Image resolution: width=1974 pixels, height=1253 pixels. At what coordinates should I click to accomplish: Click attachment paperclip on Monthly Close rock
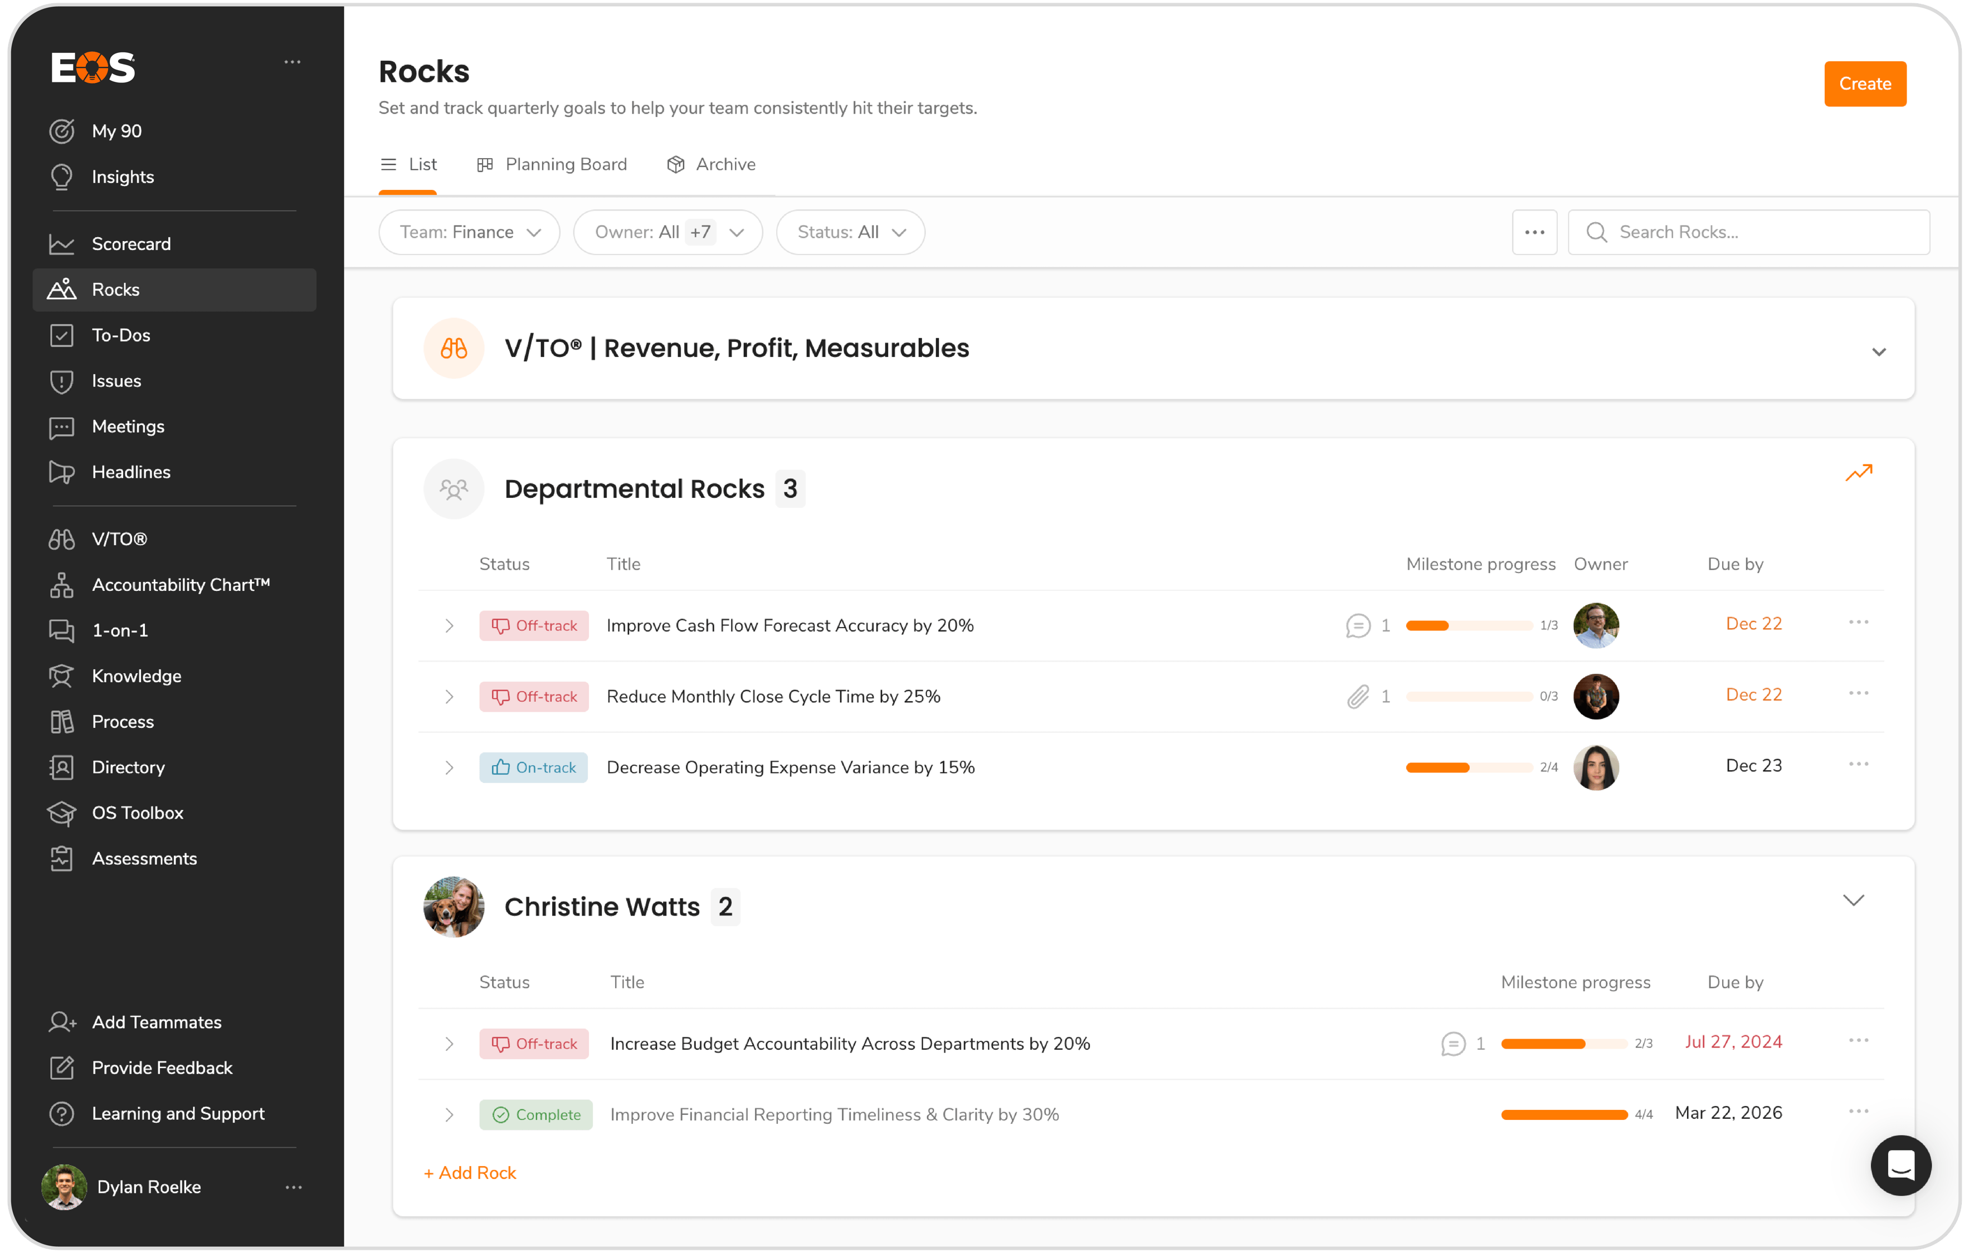[1358, 697]
